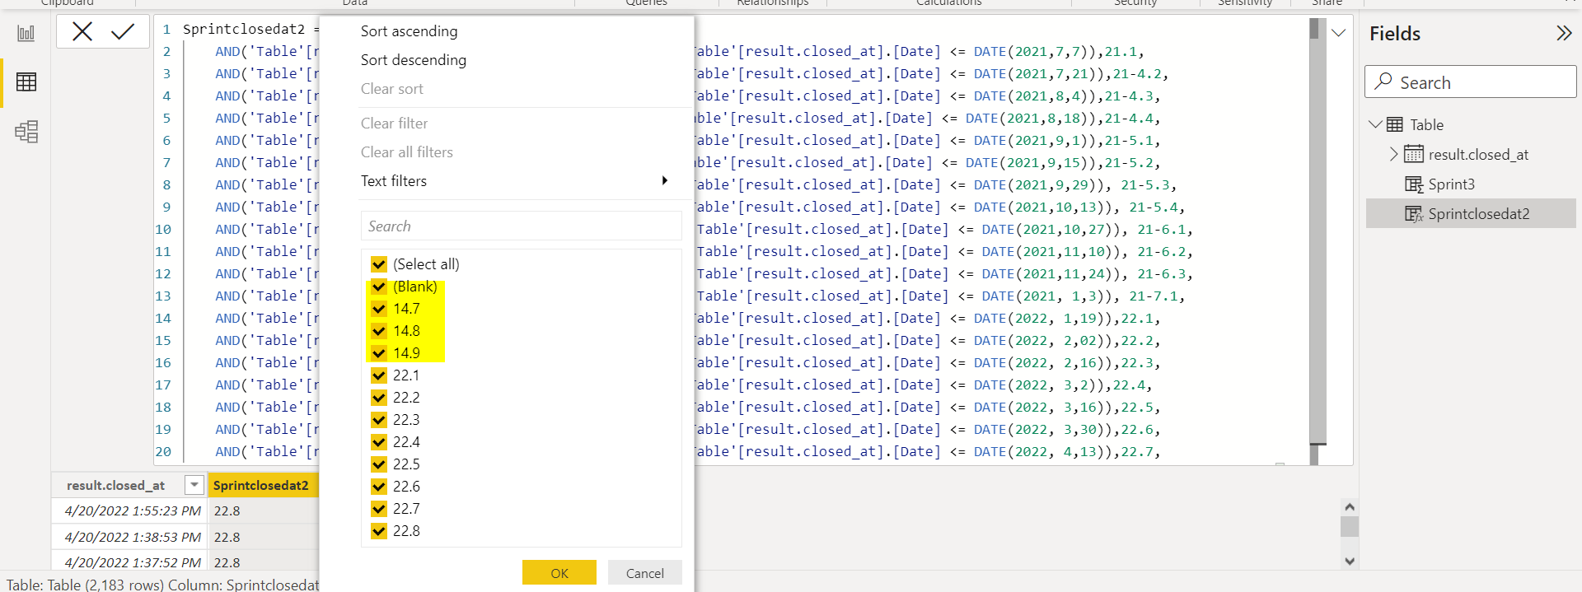Collapse the Fields pane with double arrows
The width and height of the screenshot is (1582, 592).
click(x=1563, y=33)
